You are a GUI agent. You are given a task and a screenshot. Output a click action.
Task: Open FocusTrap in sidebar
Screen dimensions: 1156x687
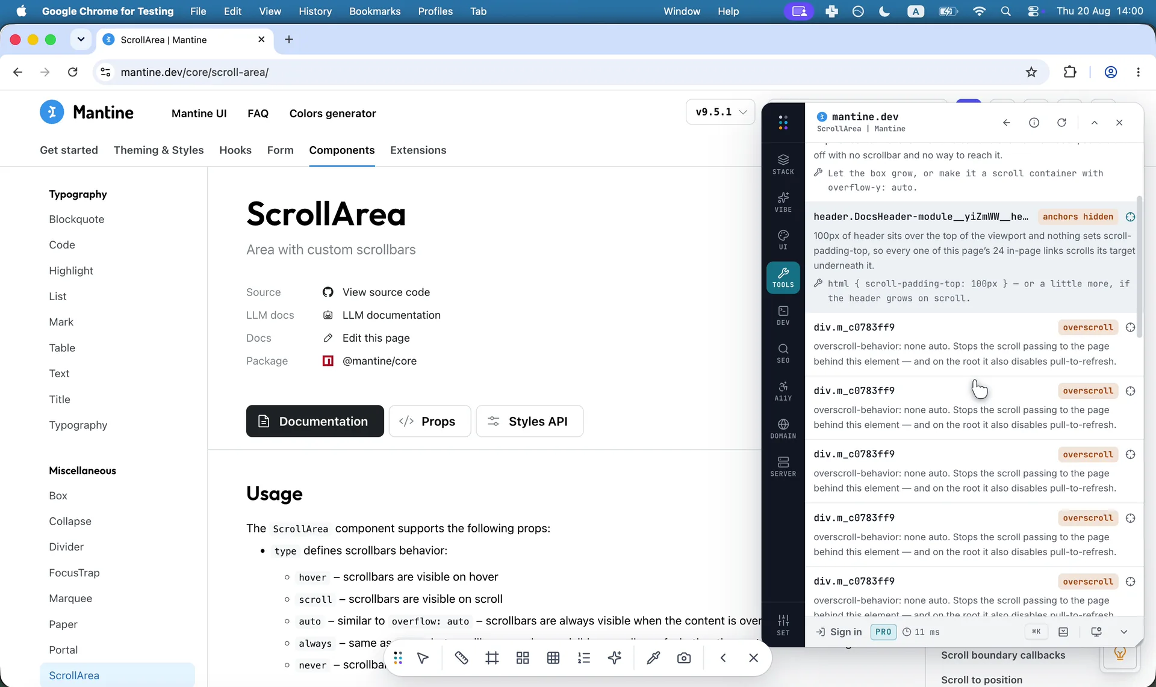tap(74, 573)
